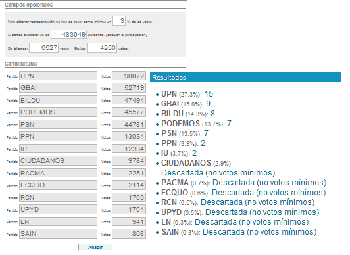Click the SAIN (0.3%) Descartada result
This screenshot has width=350, height=255.
(x=239, y=232)
